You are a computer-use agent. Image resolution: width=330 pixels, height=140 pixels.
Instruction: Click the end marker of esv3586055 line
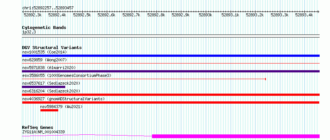(x=265, y=79)
